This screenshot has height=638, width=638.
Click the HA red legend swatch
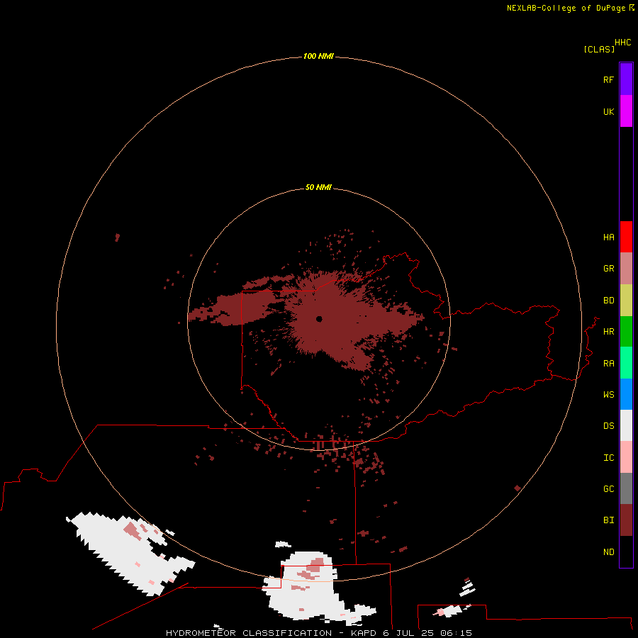626,236
